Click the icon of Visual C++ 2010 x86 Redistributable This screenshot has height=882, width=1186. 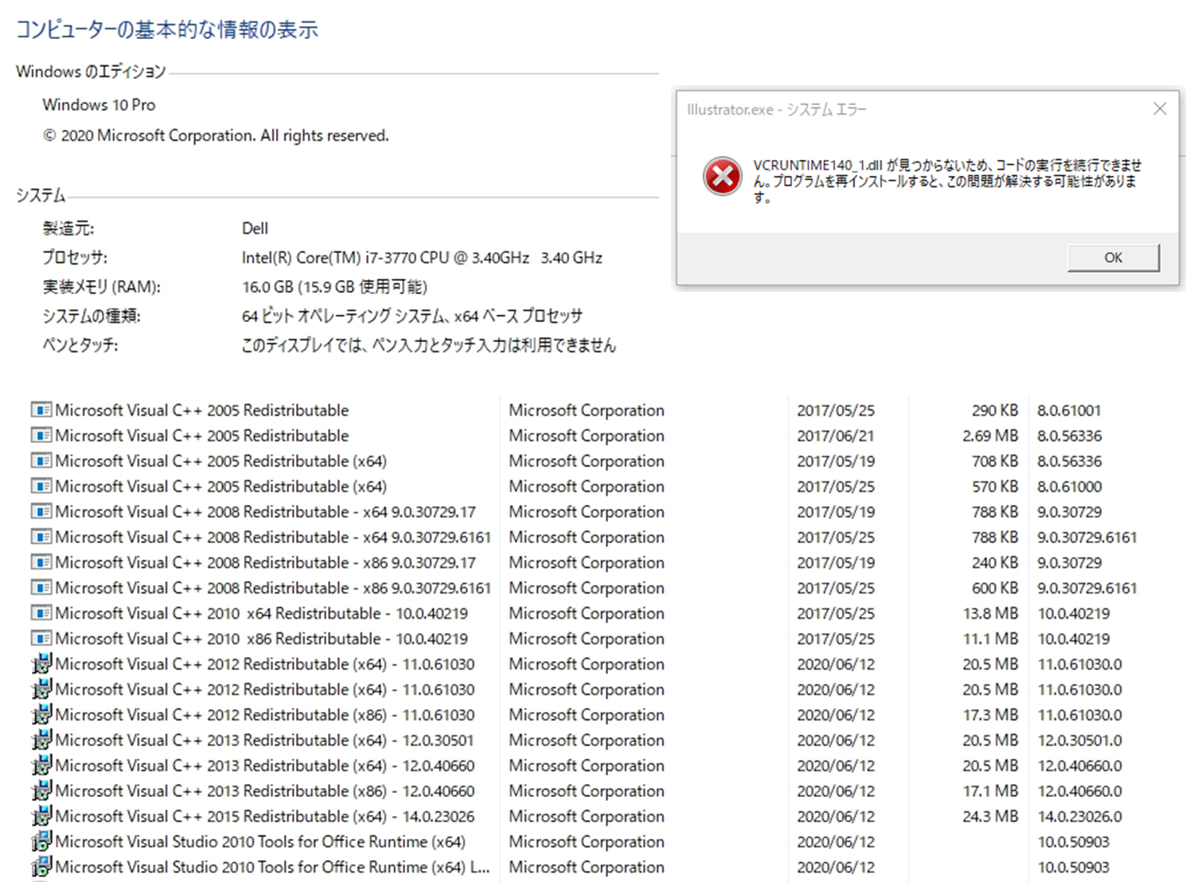[41, 639]
